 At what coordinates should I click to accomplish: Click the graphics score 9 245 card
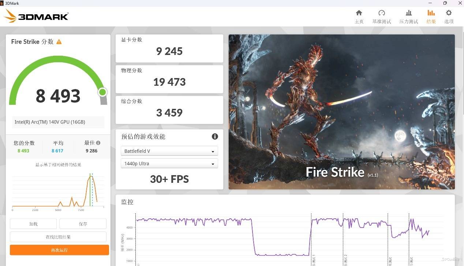(169, 48)
